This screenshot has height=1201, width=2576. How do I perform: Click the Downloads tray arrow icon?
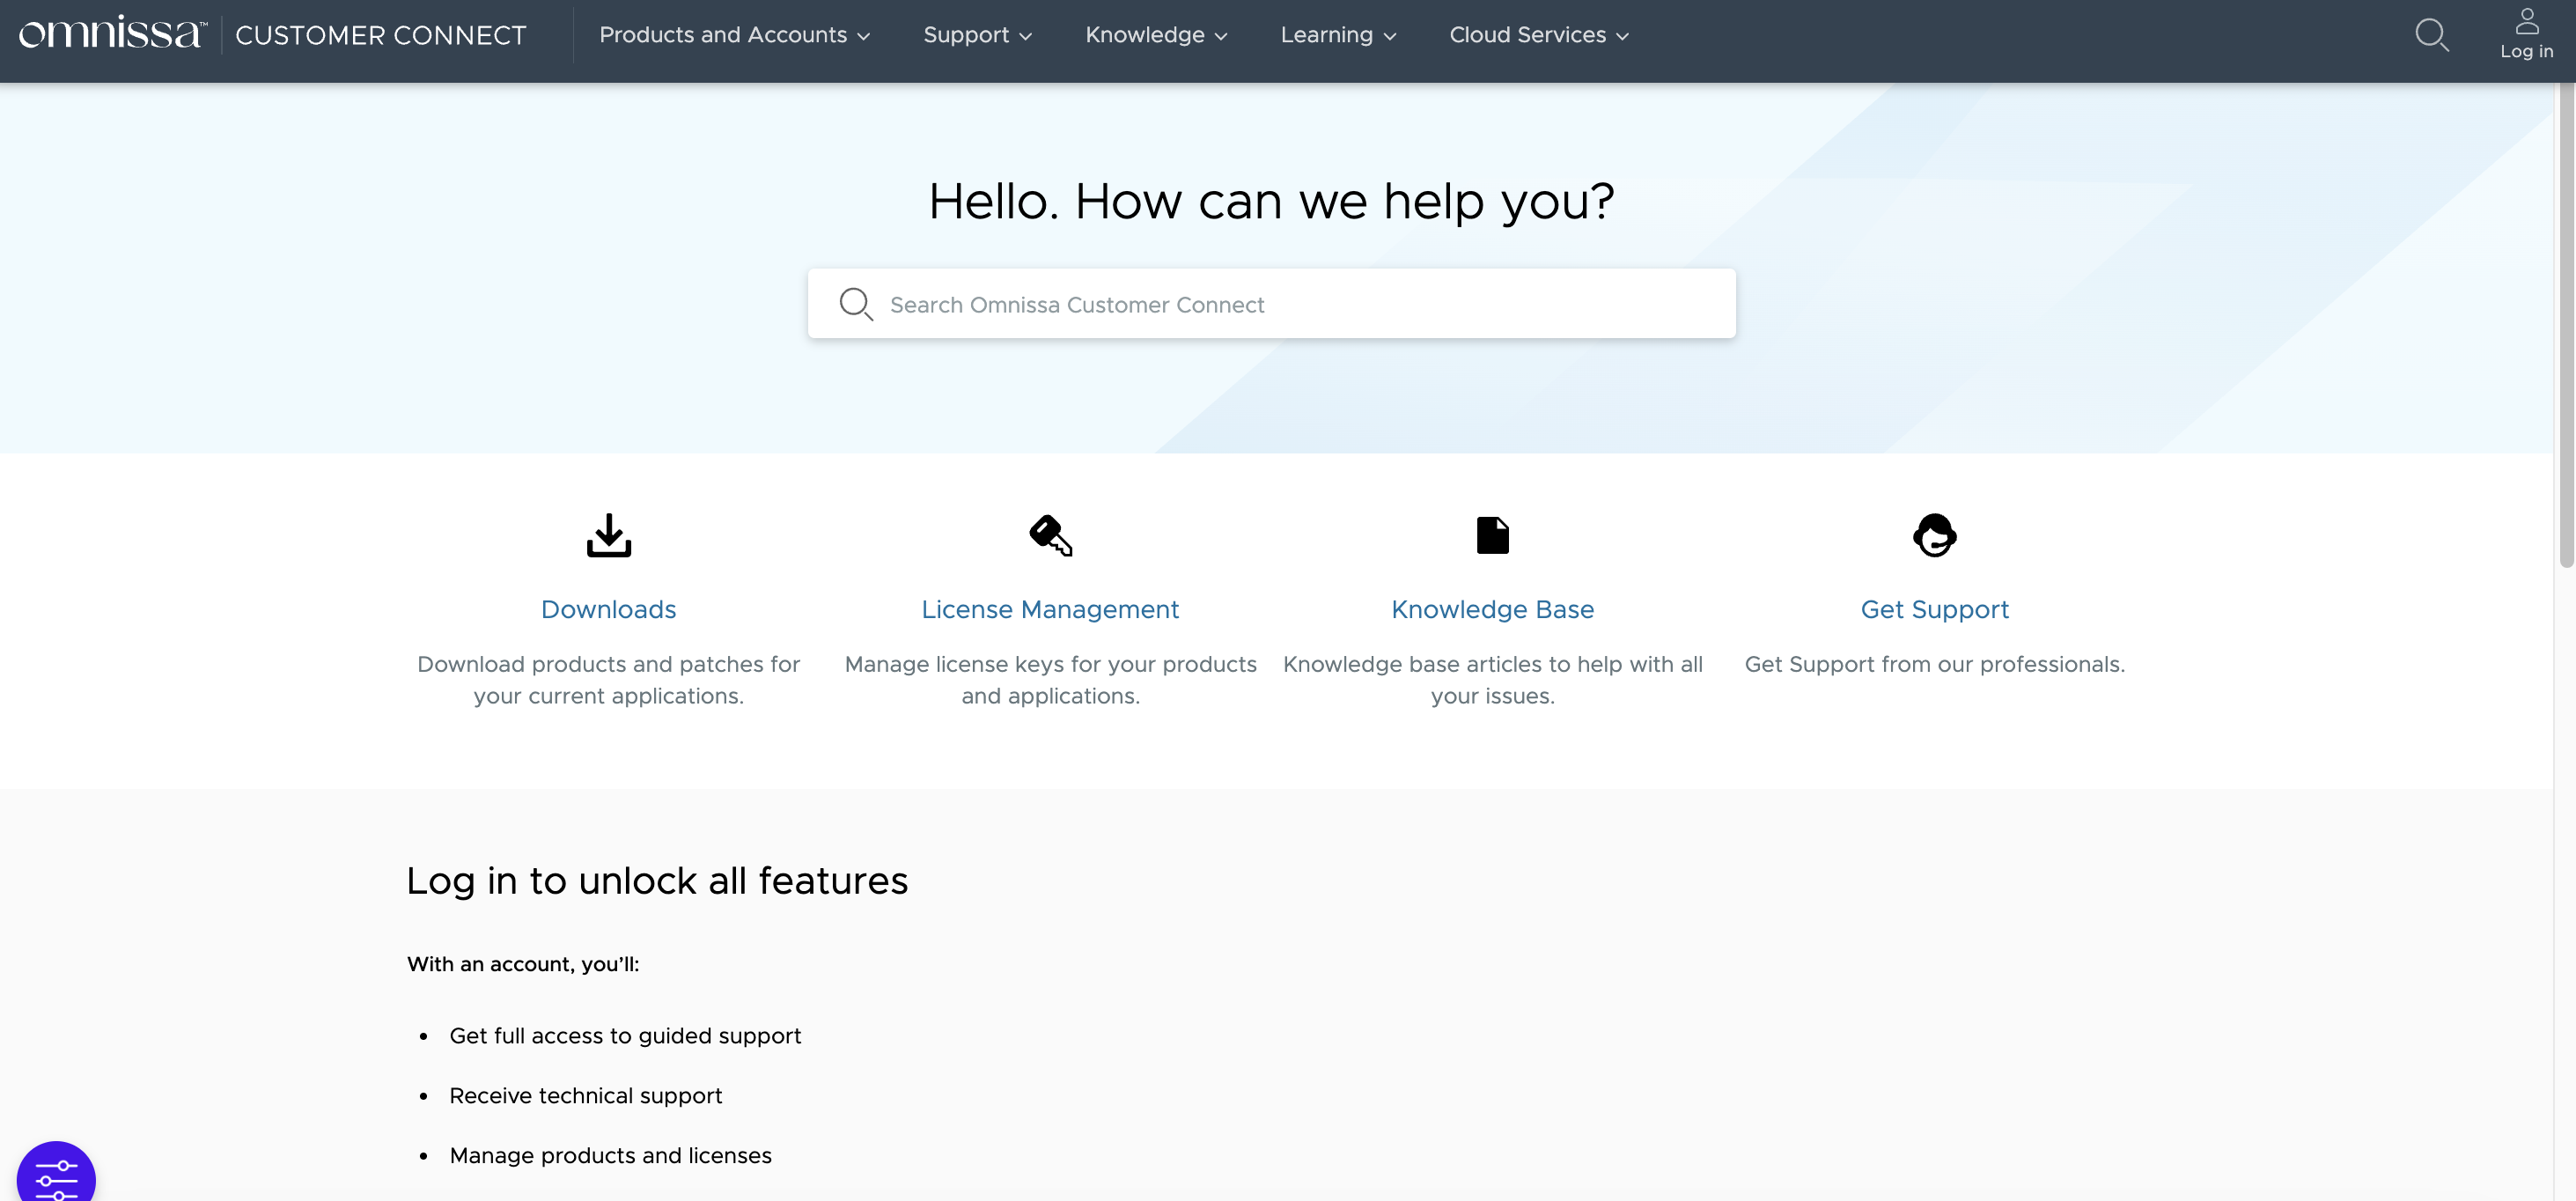608,536
